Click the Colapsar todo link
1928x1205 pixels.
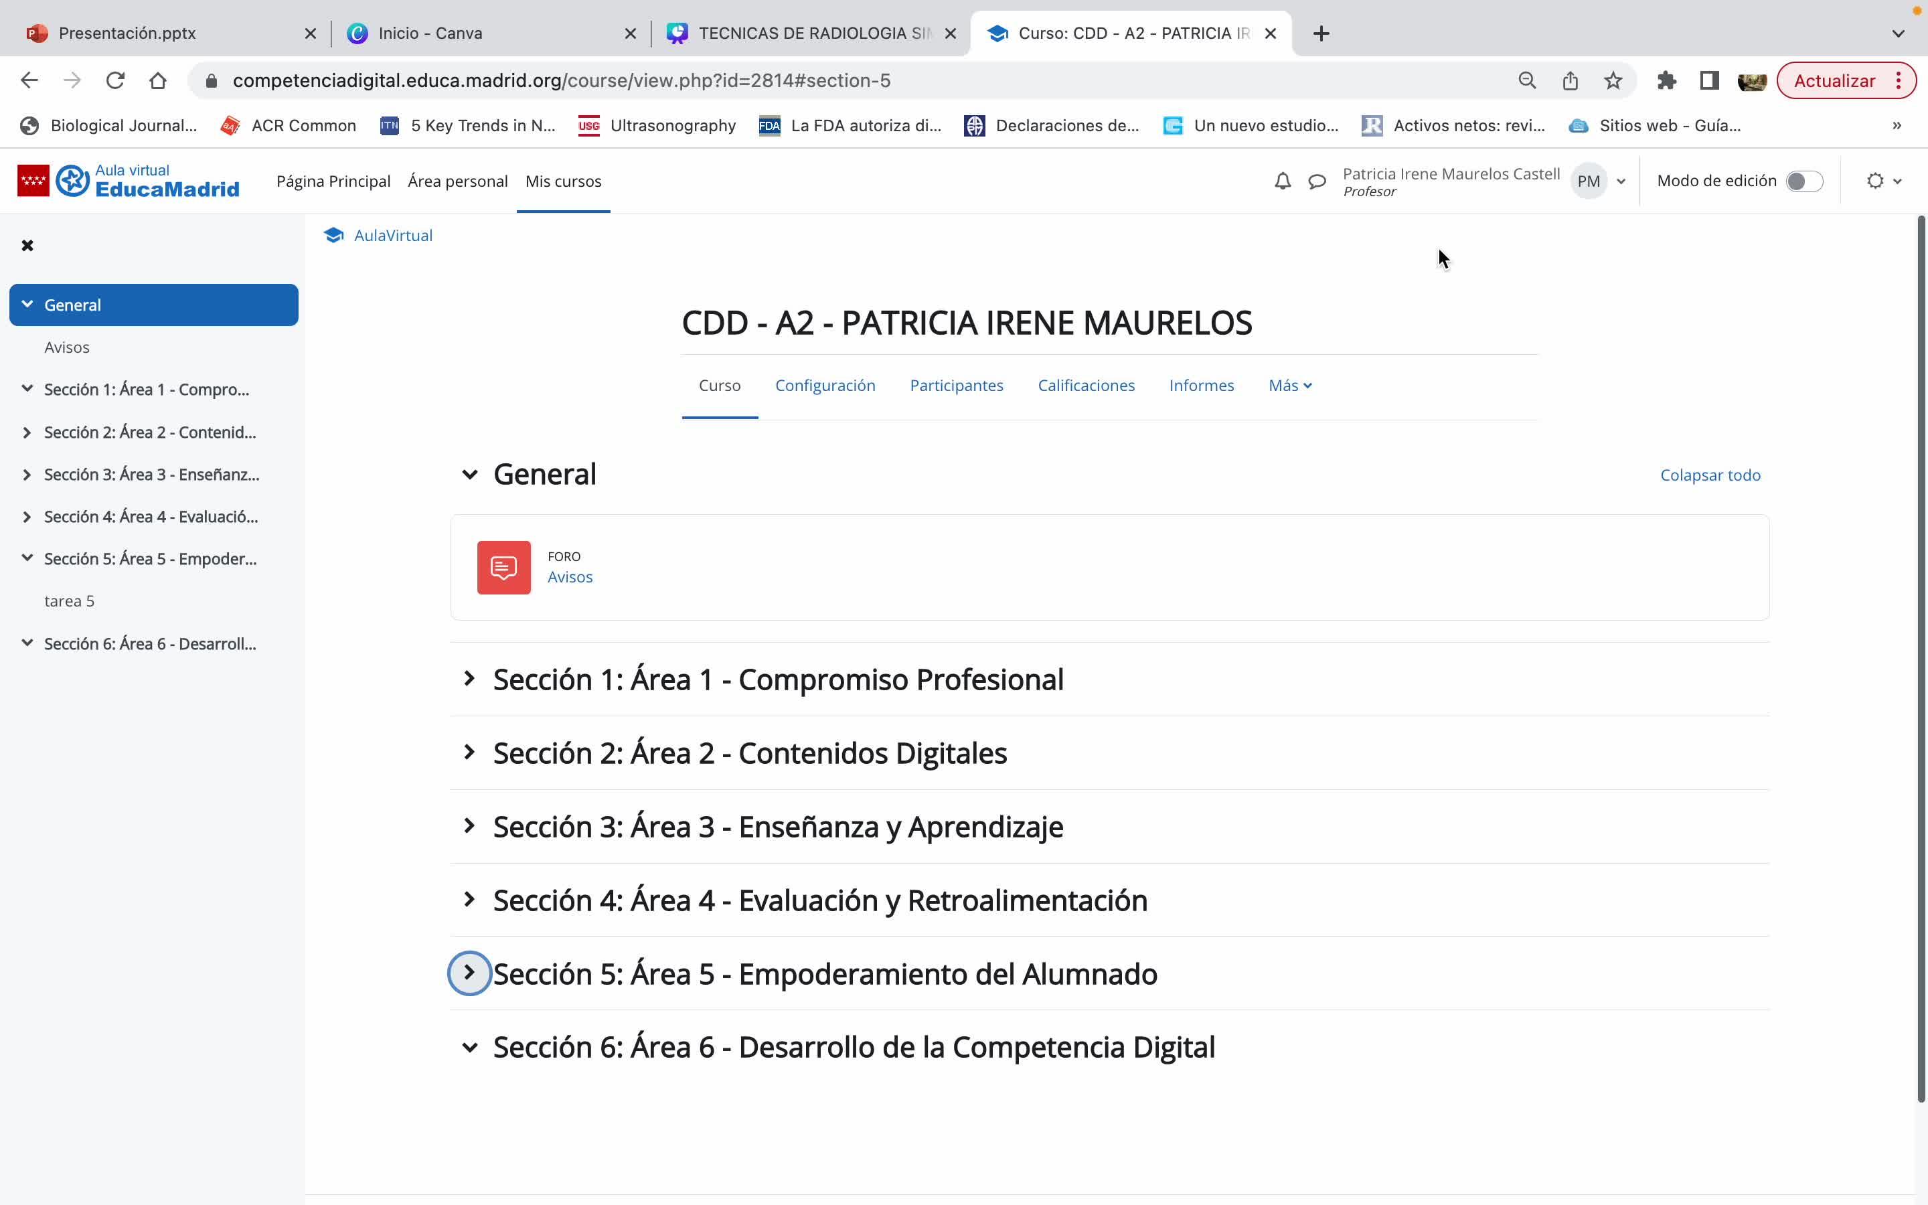pos(1710,475)
